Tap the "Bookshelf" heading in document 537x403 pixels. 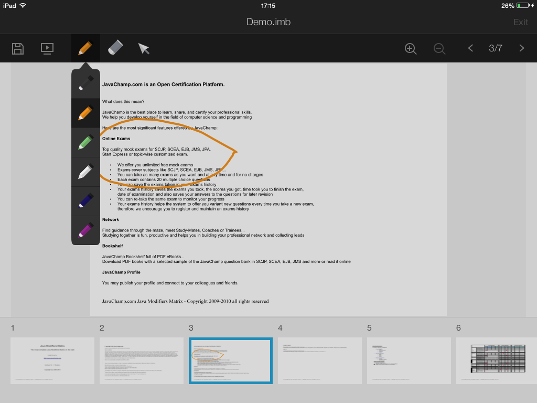tap(112, 246)
